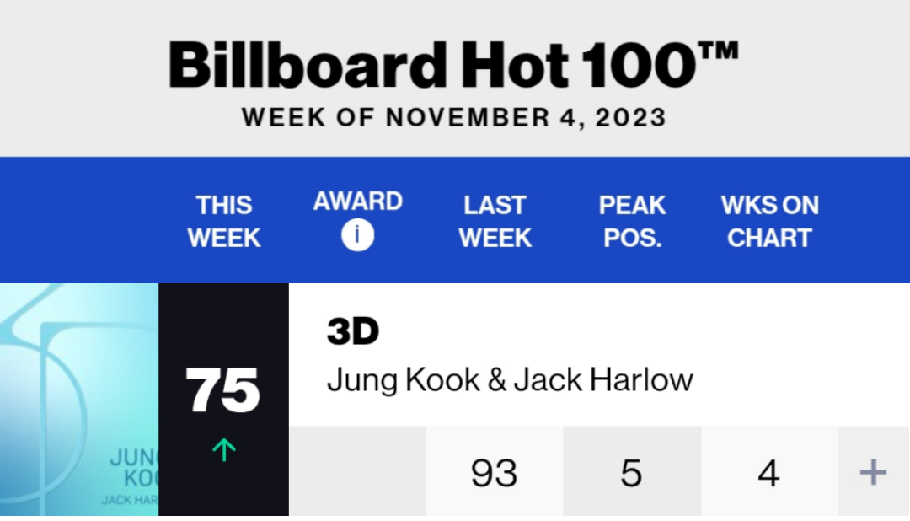Click the last week value 93
The height and width of the screenshot is (521, 910).
(495, 472)
